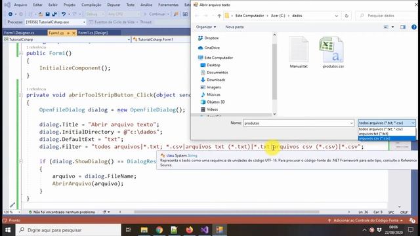The width and height of the screenshot is (420, 236).
Task: Click the editor horizontal scrollbar
Action: point(226,212)
